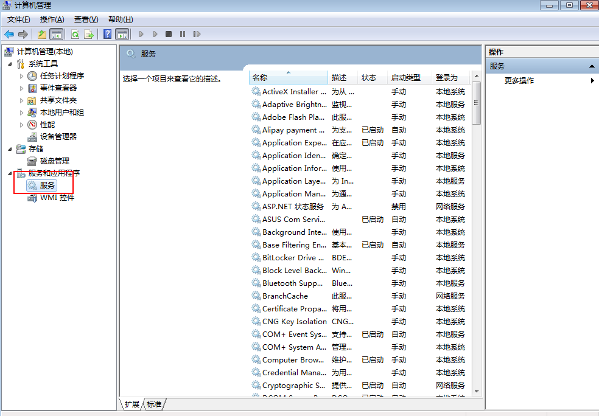Click the services list scrollbar thumb
The height and width of the screenshot is (416, 599).
[x=477, y=103]
